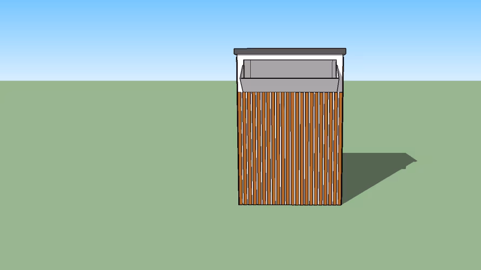Select the roof slab's left end
The width and height of the screenshot is (481, 270).
pyautogui.click(x=236, y=52)
